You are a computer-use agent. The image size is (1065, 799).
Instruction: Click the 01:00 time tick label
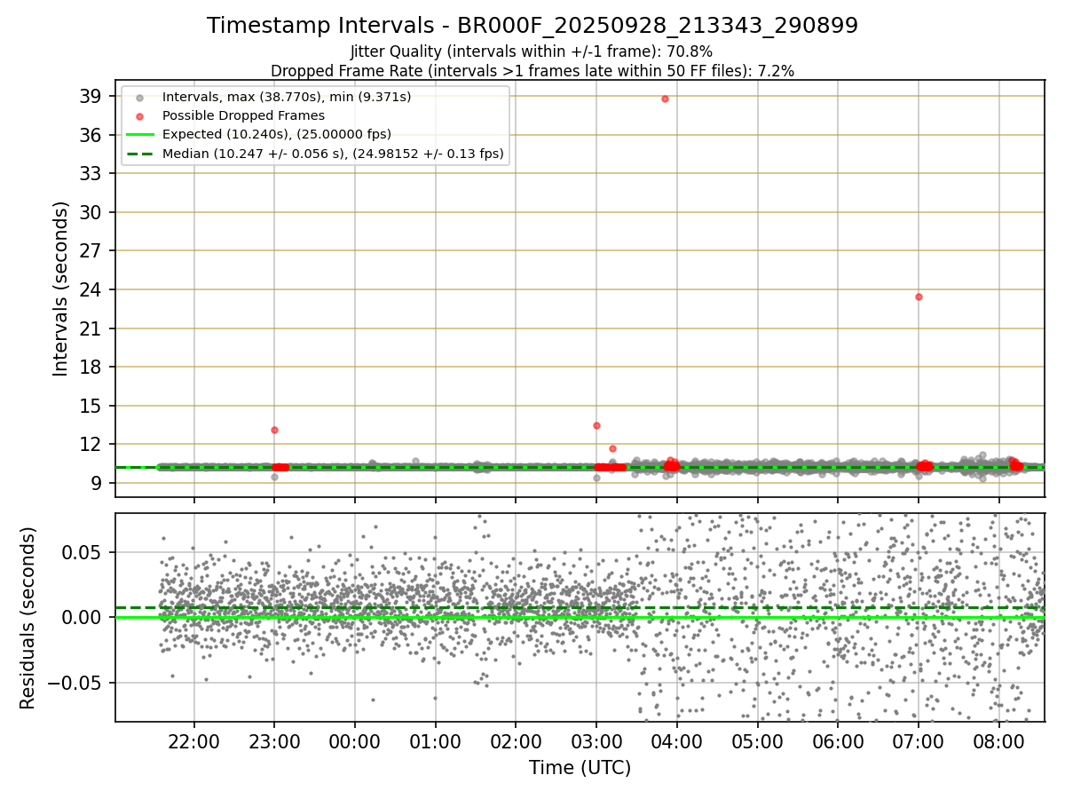(x=436, y=742)
